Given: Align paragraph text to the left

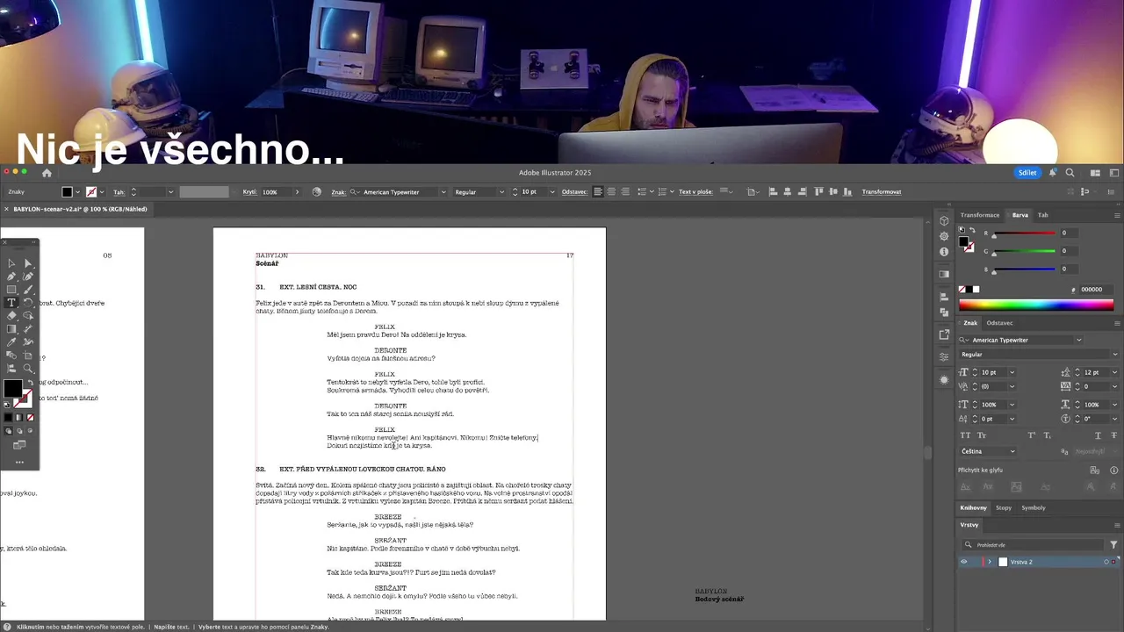Looking at the screenshot, I should coord(598,191).
